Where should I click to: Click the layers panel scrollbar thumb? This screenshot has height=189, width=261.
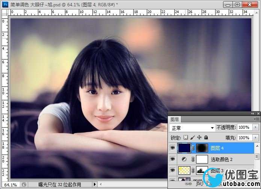[257, 156]
